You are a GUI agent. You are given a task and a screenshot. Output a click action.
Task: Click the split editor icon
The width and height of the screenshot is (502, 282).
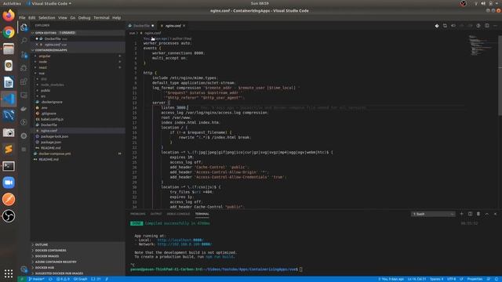486,26
